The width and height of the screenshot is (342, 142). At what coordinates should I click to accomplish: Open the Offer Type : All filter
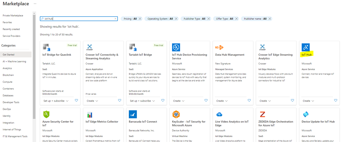(x=224, y=19)
